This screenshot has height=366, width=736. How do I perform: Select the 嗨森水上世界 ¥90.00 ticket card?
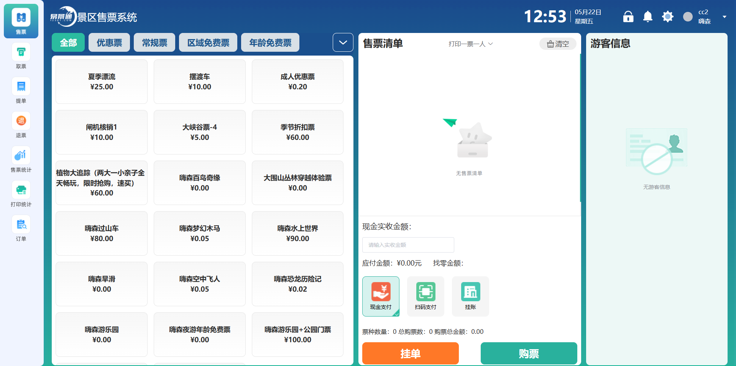click(297, 233)
